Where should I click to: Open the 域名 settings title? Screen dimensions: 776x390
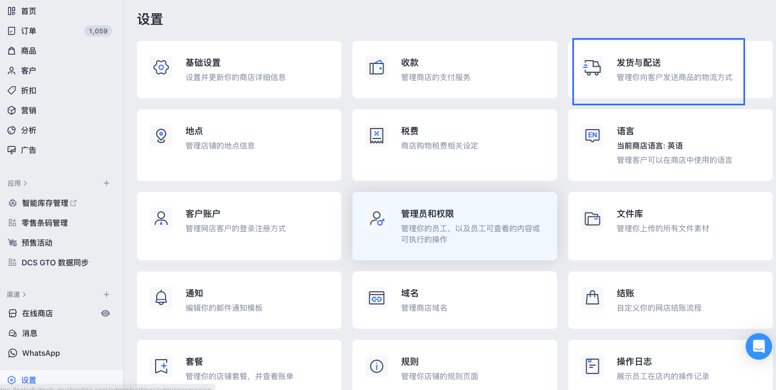(x=410, y=293)
